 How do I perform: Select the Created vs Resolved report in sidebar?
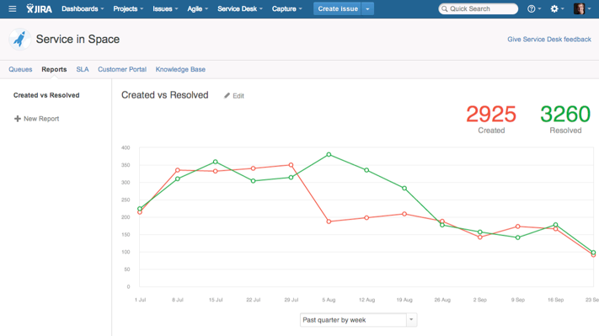click(46, 95)
